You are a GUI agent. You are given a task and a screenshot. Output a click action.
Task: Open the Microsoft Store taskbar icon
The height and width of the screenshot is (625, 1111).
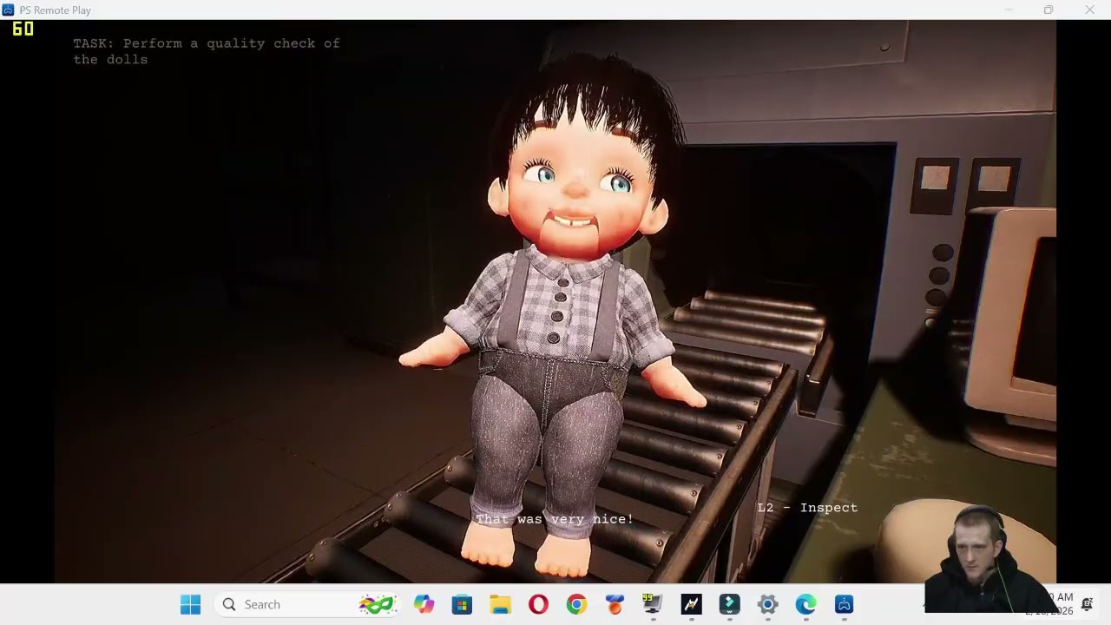(x=462, y=604)
